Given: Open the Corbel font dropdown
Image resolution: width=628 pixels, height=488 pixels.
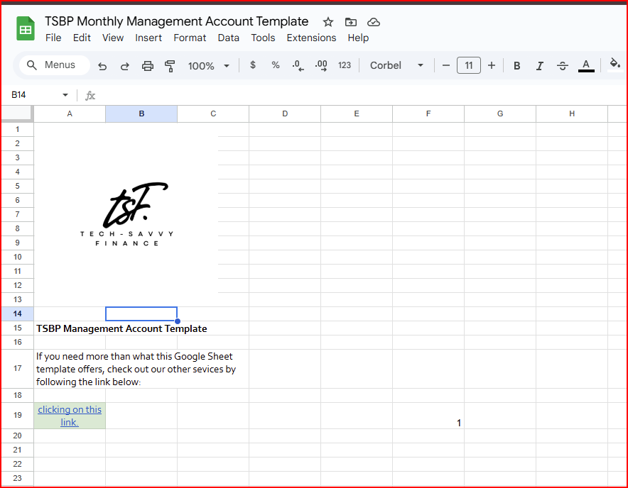Looking at the screenshot, I should [396, 65].
